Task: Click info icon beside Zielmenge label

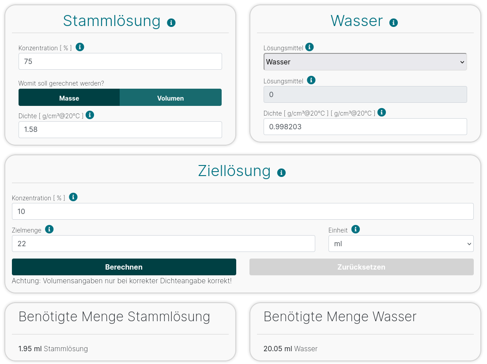Action: click(x=49, y=229)
